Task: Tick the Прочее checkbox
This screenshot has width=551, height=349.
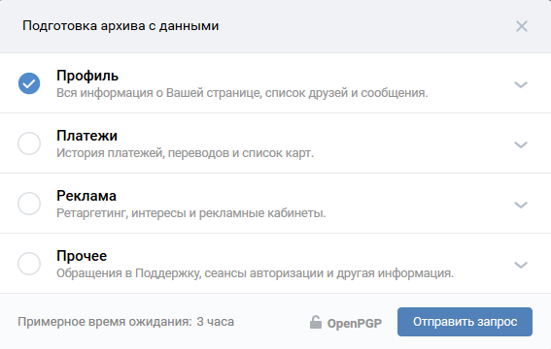Action: tap(29, 264)
